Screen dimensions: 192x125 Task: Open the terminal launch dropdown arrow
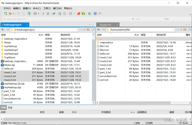[x=39, y=14]
